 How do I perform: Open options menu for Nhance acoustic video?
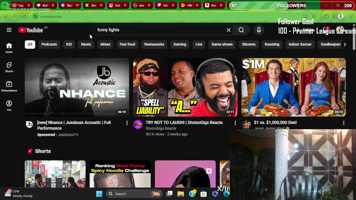coord(127,123)
